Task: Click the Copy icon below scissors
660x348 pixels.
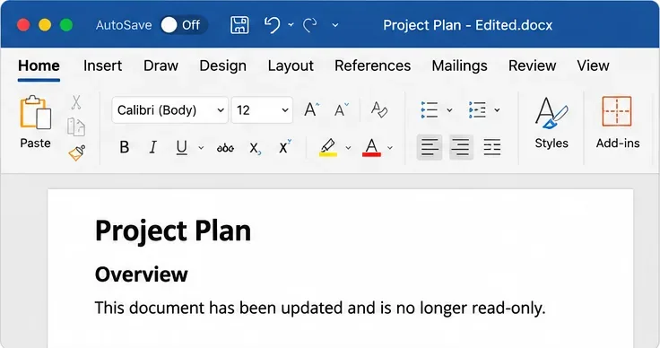Action: pos(76,126)
